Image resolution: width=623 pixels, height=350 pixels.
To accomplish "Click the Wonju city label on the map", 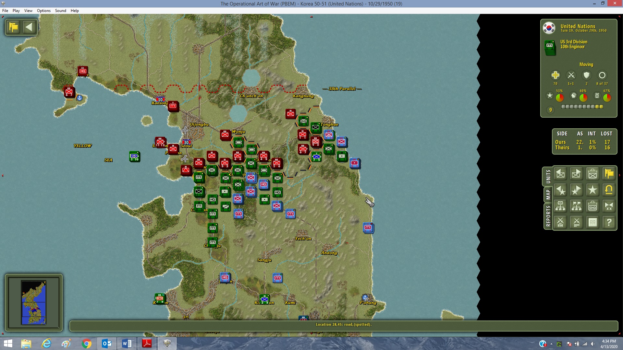I will 238,132.
